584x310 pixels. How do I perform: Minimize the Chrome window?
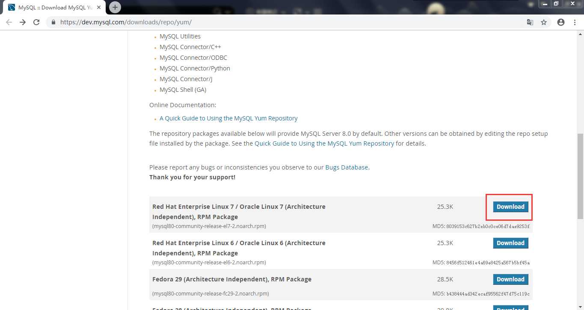point(545,3)
